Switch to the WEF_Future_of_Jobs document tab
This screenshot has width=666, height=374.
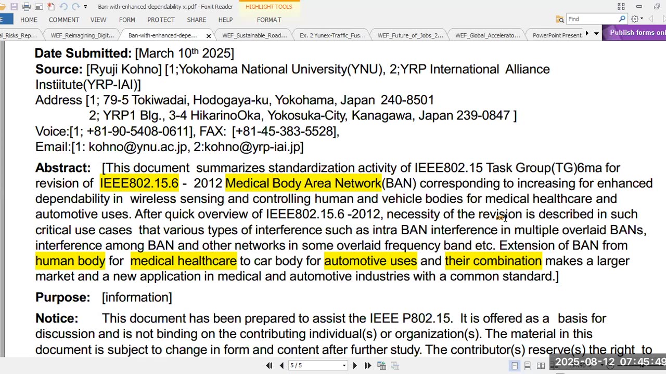tap(410, 35)
